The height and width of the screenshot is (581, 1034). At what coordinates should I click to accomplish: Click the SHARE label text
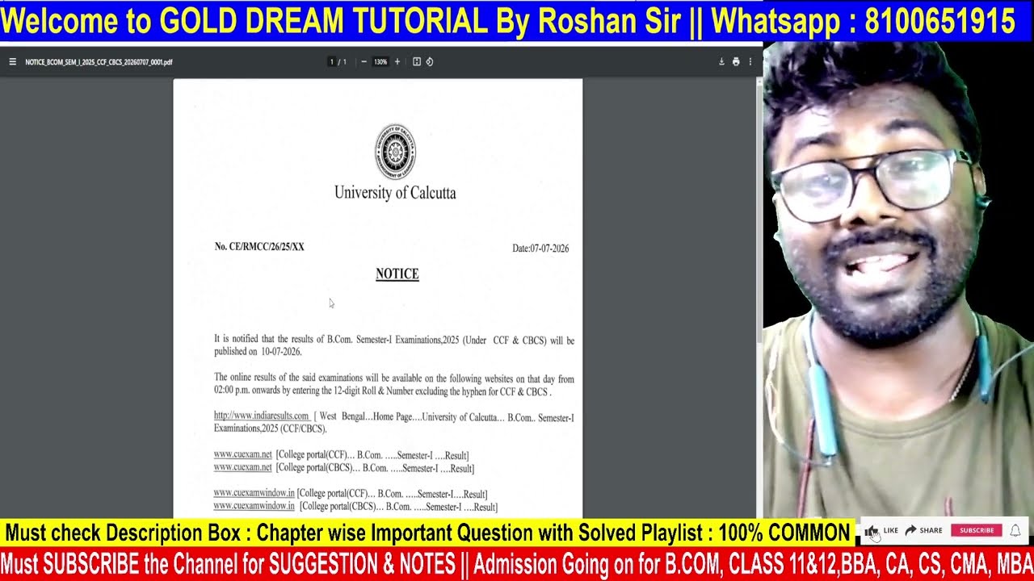click(x=931, y=530)
